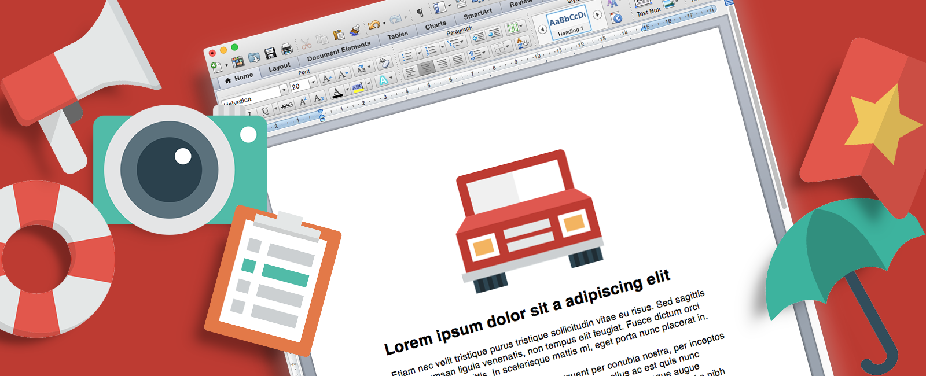Image resolution: width=926 pixels, height=376 pixels.
Task: Click the Undo arrow icon
Action: (x=374, y=24)
